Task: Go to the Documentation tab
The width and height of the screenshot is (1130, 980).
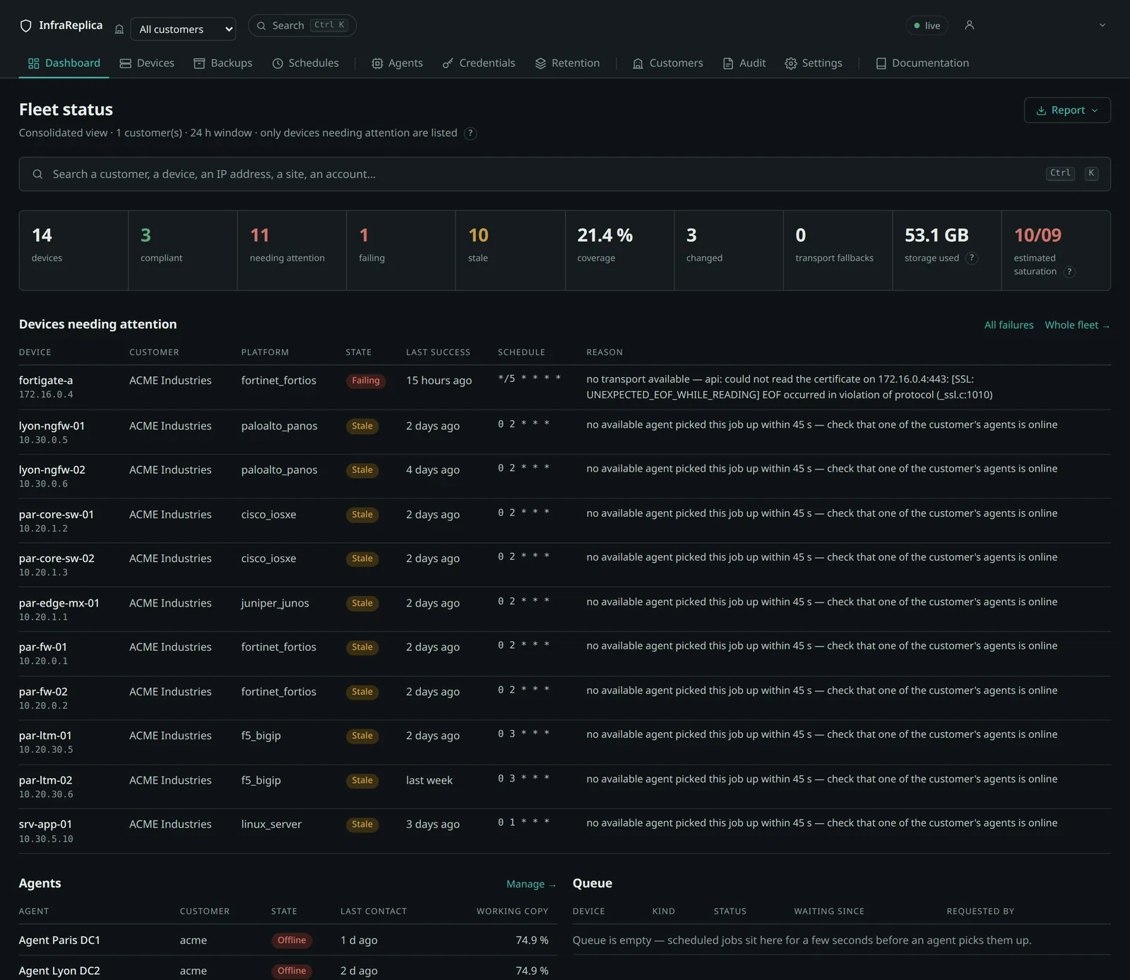Action: coord(922,63)
